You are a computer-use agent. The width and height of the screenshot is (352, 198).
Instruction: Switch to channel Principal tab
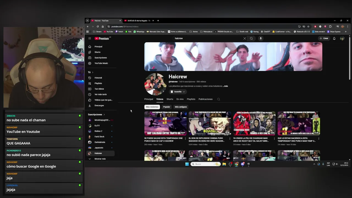coord(148,99)
